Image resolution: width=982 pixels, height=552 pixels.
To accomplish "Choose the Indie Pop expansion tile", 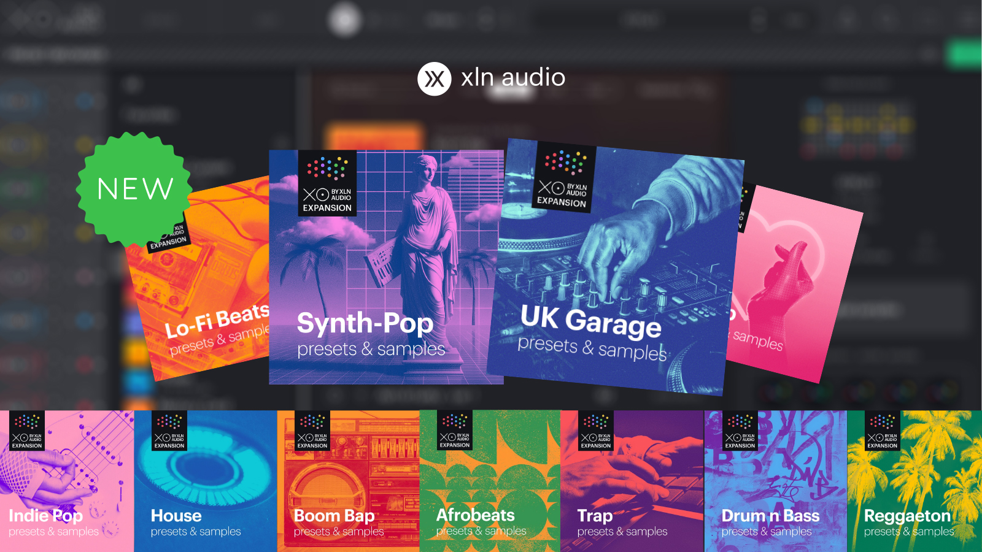I will click(x=66, y=481).
